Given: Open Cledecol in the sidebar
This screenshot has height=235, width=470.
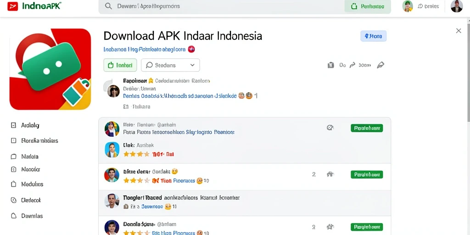Looking at the screenshot, I should (31, 200).
